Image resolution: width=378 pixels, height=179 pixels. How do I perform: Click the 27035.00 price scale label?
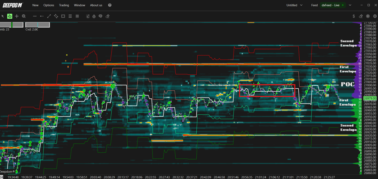[370, 63]
